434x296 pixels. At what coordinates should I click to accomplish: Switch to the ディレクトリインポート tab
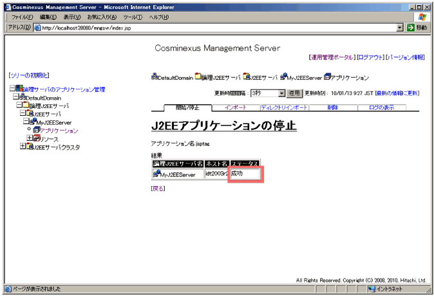click(284, 107)
